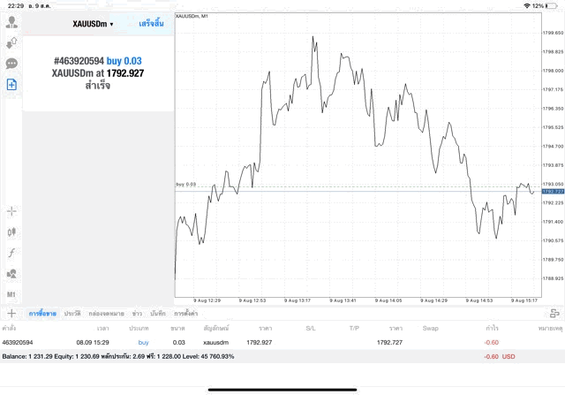Open the chat messages icon

click(x=11, y=64)
